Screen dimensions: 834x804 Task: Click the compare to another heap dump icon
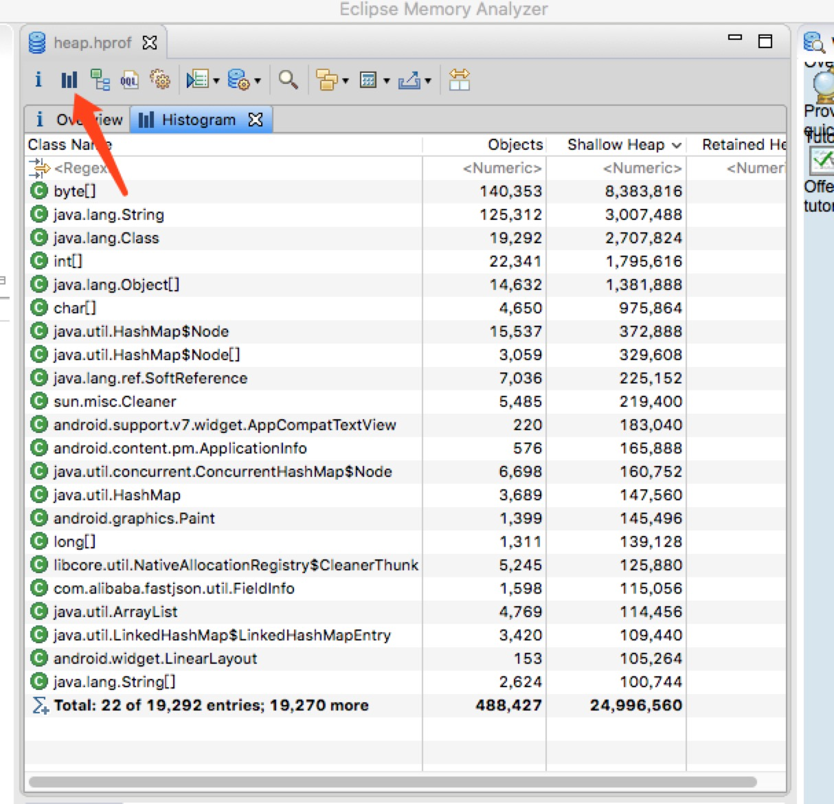(459, 80)
